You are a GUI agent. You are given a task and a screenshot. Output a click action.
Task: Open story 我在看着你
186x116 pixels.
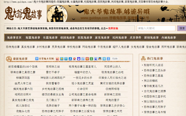pyautogui.click(x=53, y=83)
